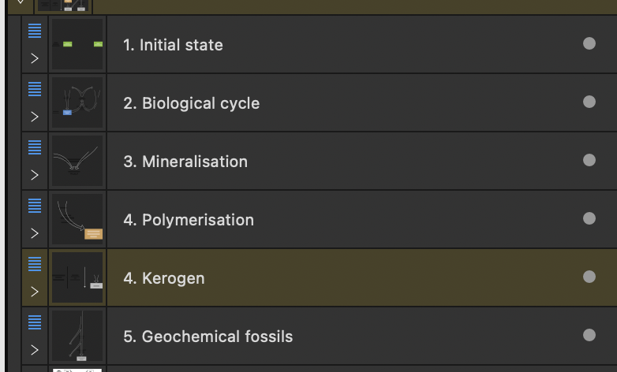Select the '1. Initial state' layer name
617x372 pixels.
click(x=173, y=45)
